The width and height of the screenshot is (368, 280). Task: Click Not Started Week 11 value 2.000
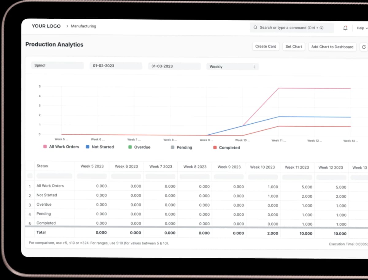point(307,196)
